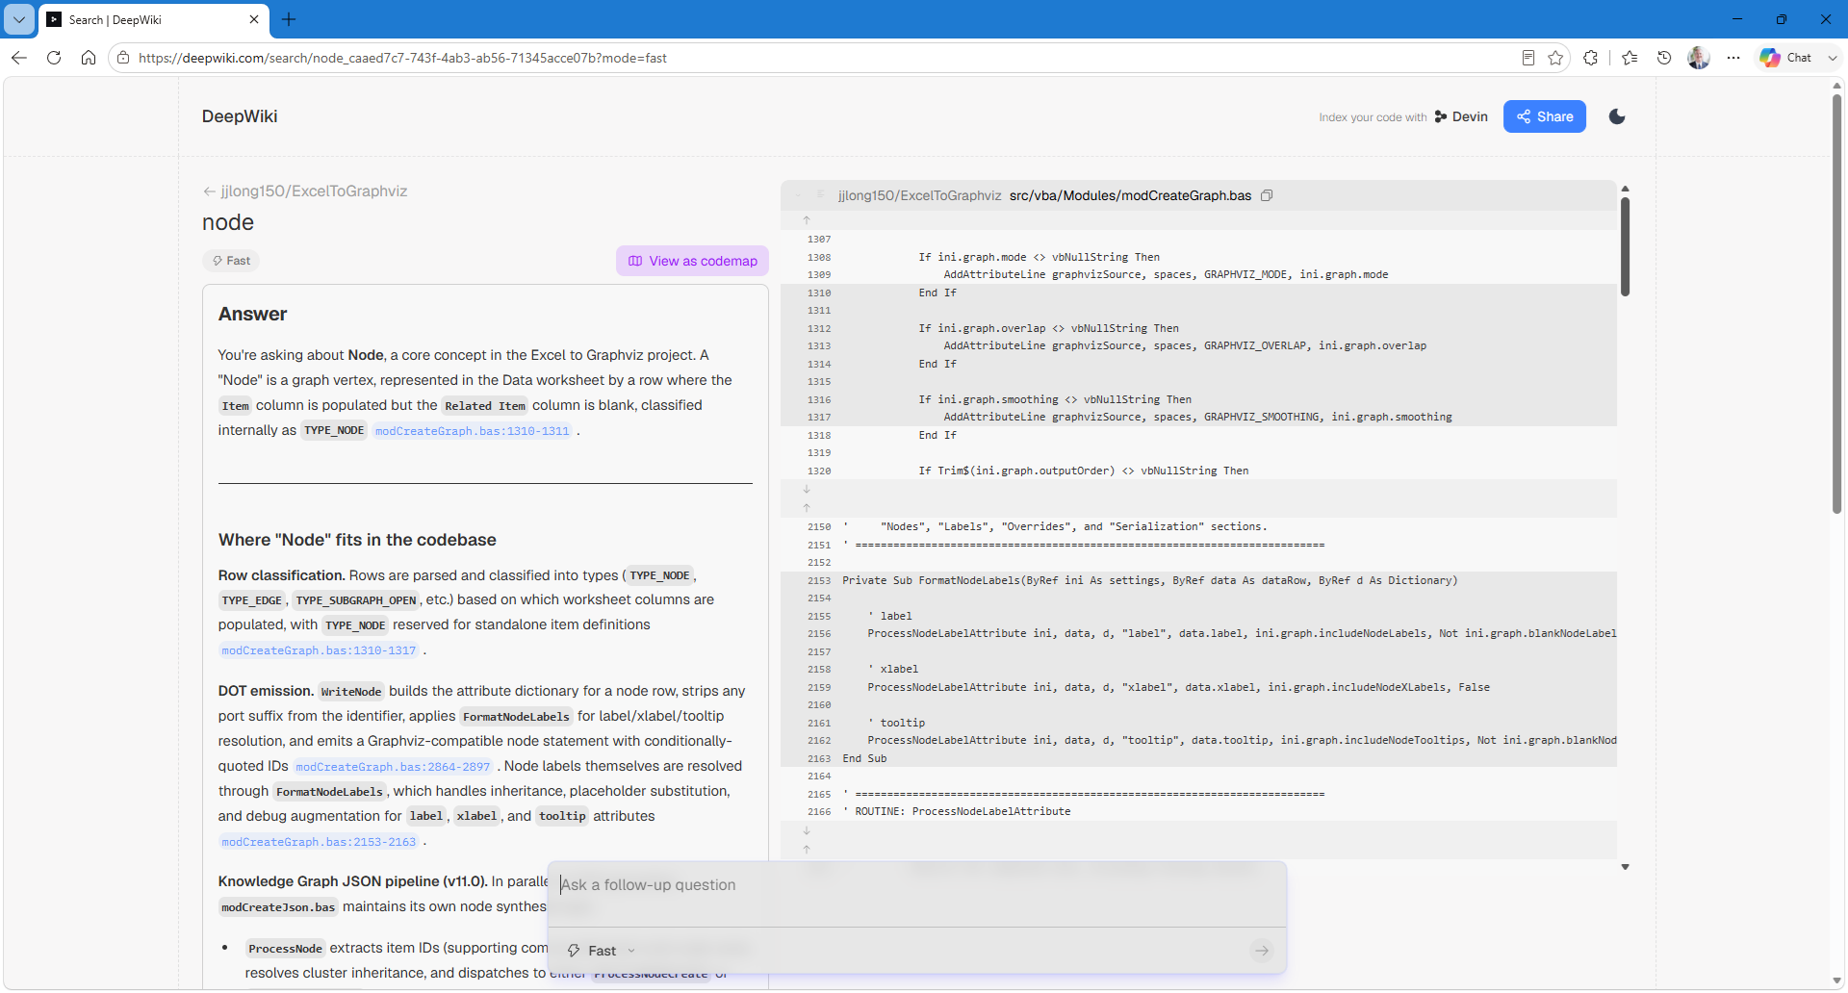This screenshot has height=993, width=1848.
Task: Click the codemap book icon
Action: click(x=635, y=261)
